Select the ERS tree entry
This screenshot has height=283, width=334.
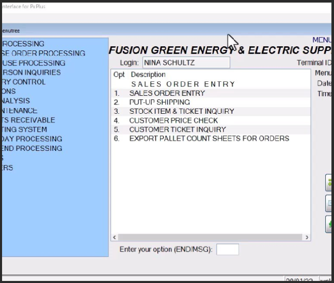[x=8, y=168]
